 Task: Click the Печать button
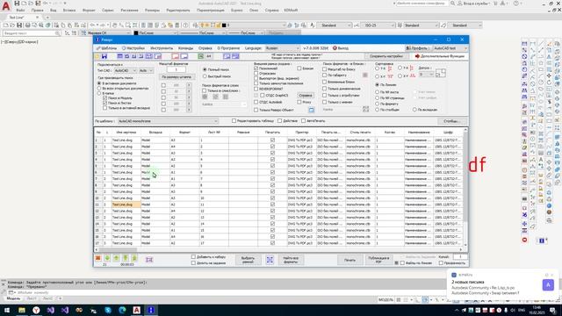[x=349, y=260]
